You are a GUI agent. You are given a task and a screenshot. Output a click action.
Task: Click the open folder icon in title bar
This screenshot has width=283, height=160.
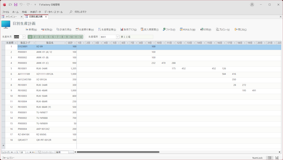(x=10, y=4)
